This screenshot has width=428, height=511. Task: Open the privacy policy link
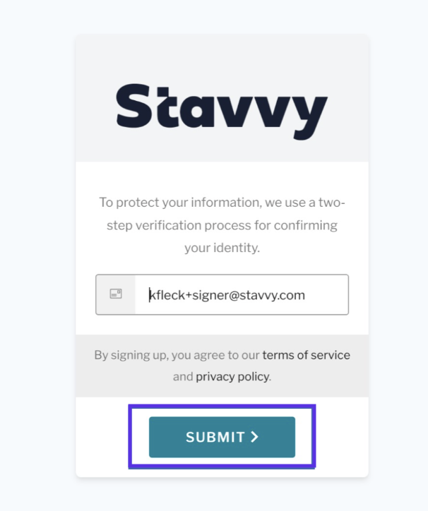[232, 376]
